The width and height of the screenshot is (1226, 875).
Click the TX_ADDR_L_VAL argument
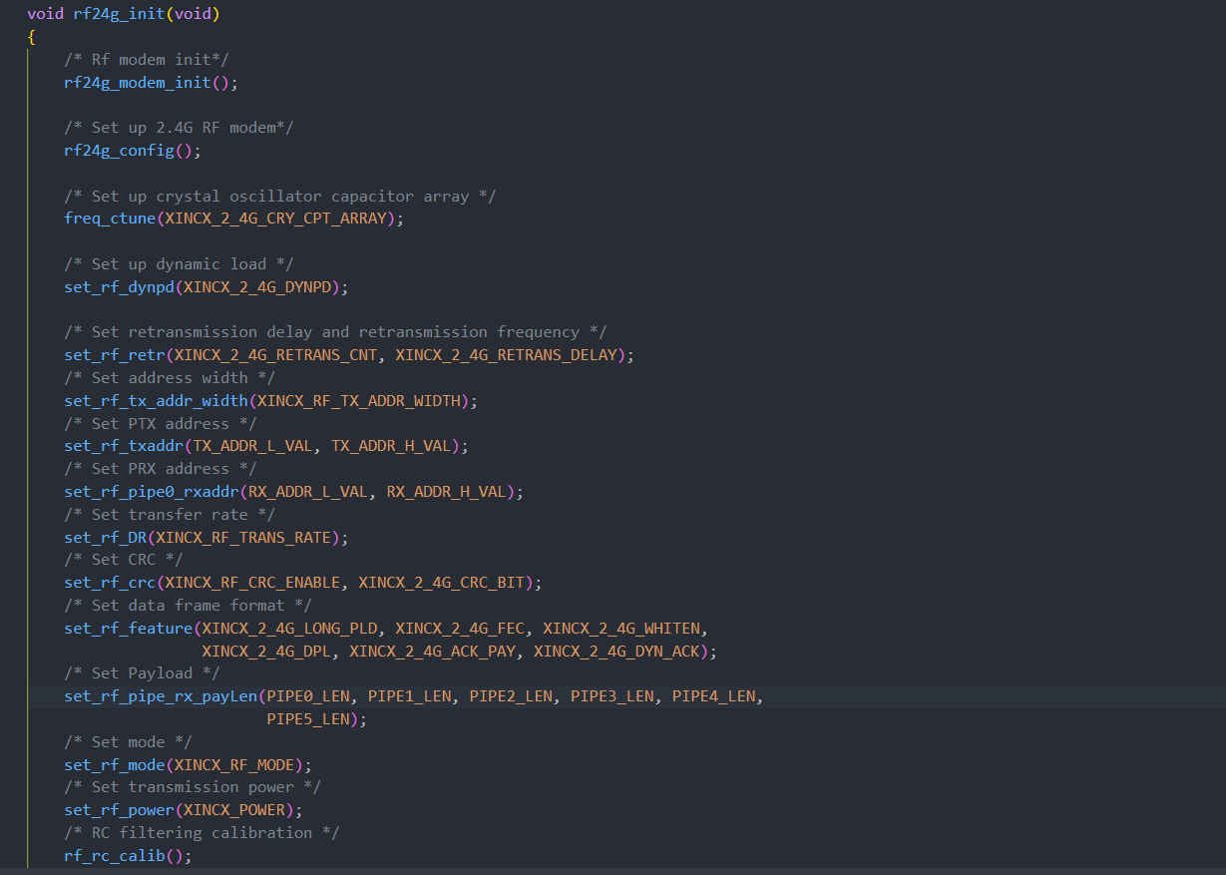[252, 446]
